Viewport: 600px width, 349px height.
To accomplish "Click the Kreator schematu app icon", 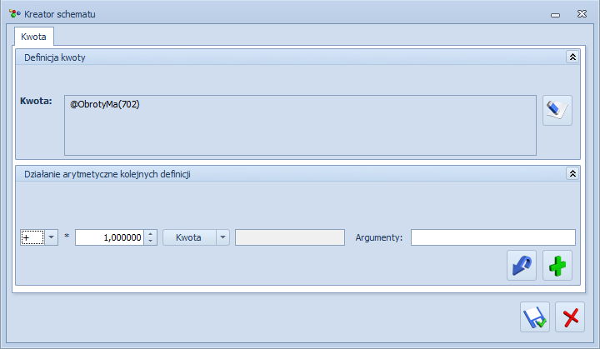I will (x=14, y=14).
